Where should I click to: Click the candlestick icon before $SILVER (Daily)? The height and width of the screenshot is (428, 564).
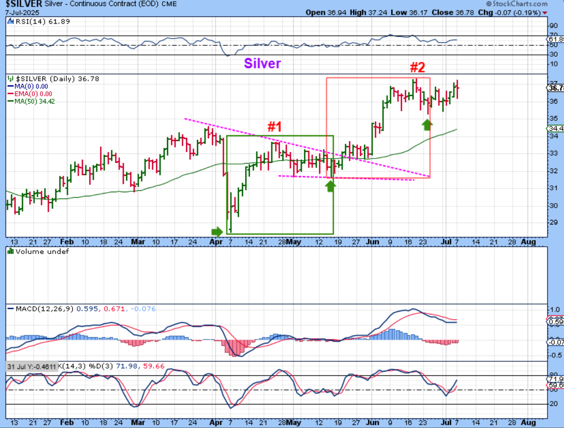[10, 79]
